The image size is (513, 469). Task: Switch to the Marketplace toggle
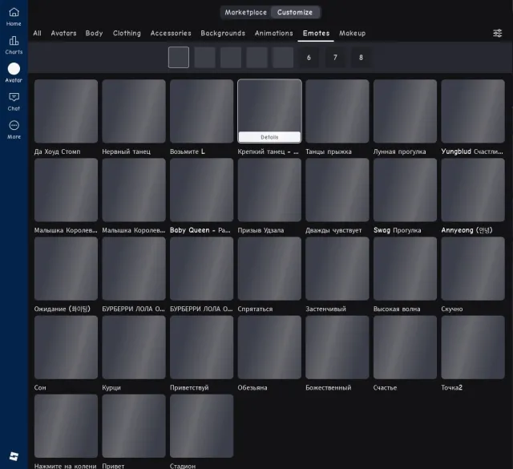point(245,13)
